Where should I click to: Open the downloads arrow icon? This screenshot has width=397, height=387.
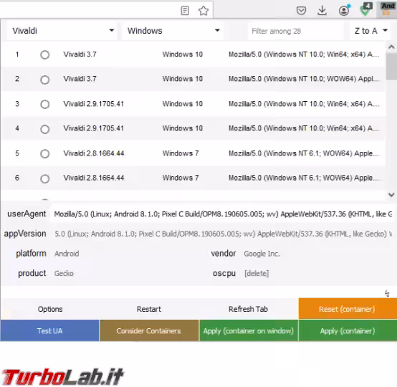coord(322,11)
